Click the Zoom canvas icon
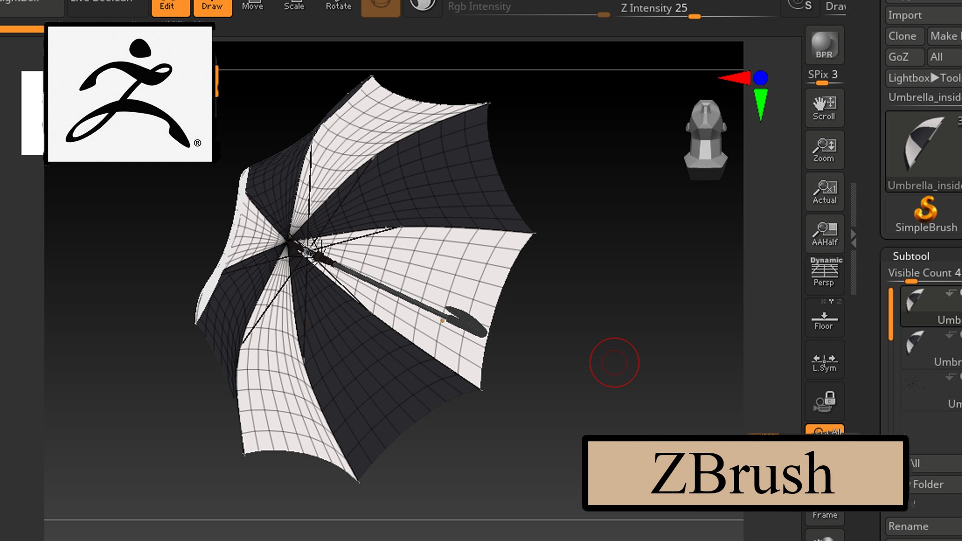This screenshot has height=541, width=962. (824, 150)
